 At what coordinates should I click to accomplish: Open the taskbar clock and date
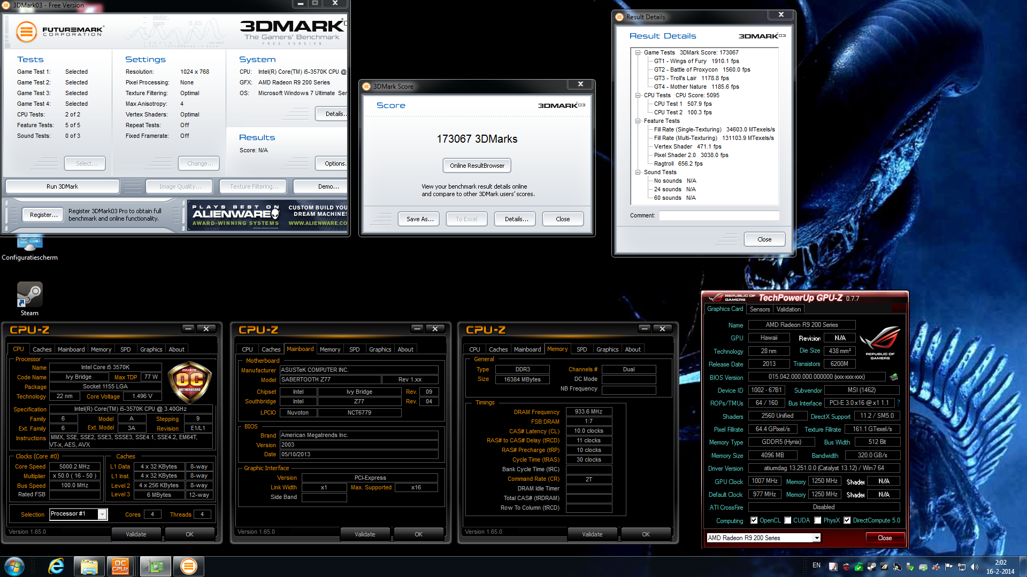1000,567
